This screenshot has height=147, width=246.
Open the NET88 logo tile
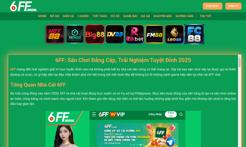(55, 34)
